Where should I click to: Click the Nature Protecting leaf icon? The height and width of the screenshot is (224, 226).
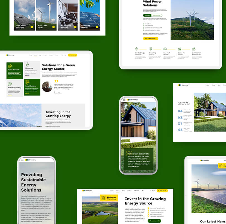[10, 84]
